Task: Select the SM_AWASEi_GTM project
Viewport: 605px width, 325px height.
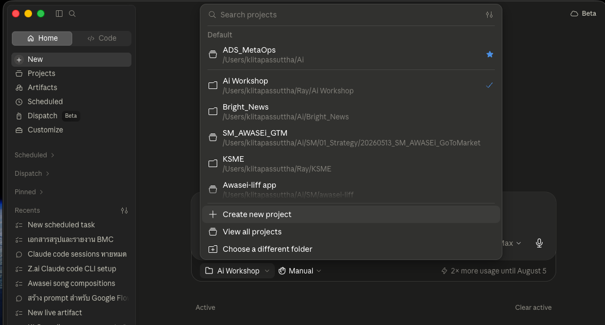Action: pos(351,137)
